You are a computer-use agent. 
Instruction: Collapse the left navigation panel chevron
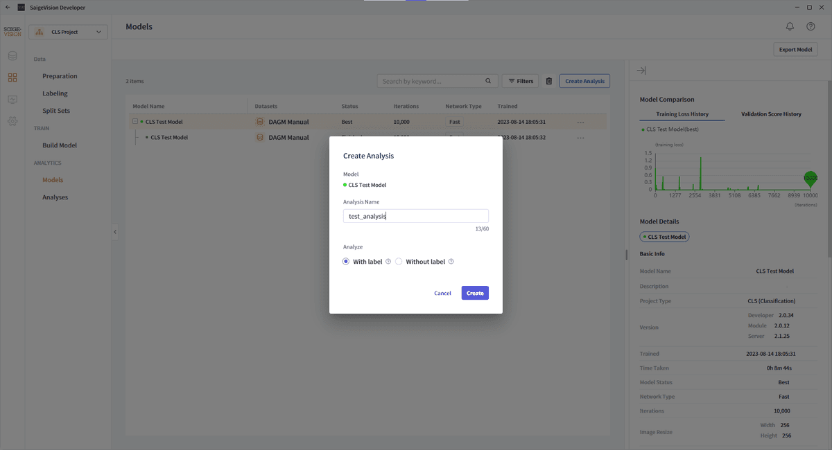point(115,232)
